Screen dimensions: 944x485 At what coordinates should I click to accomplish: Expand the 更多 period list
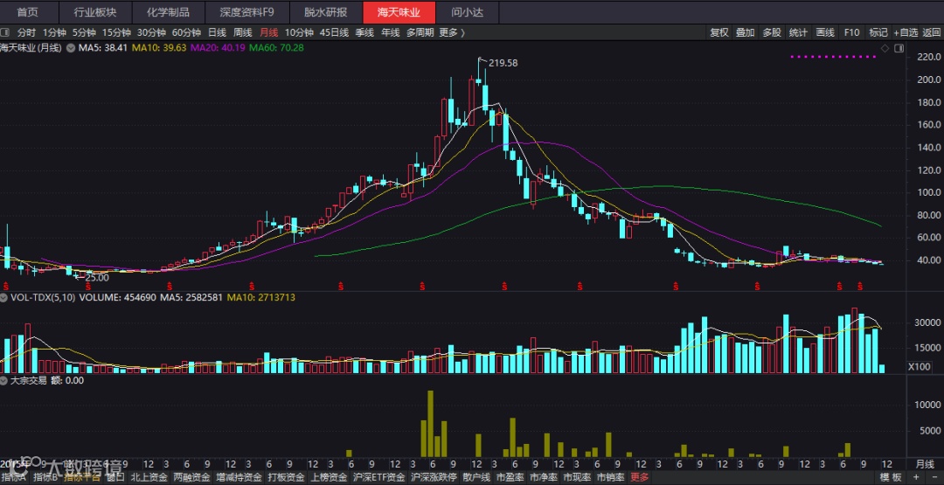pyautogui.click(x=452, y=32)
